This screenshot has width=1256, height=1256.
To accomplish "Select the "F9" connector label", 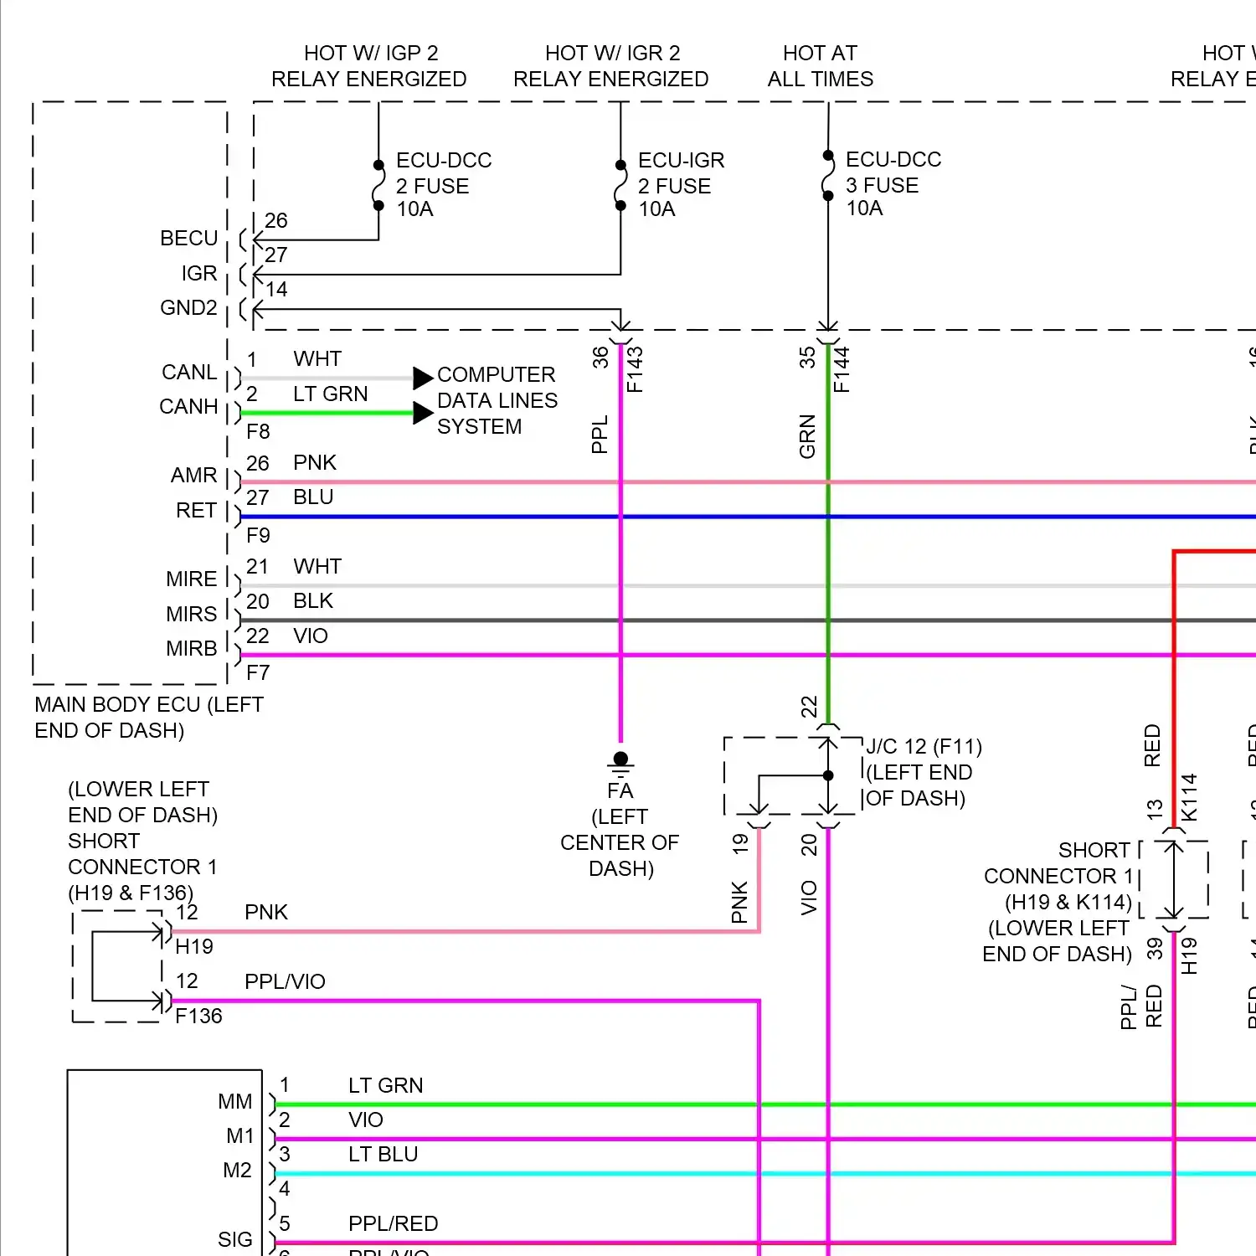I will click(x=258, y=536).
